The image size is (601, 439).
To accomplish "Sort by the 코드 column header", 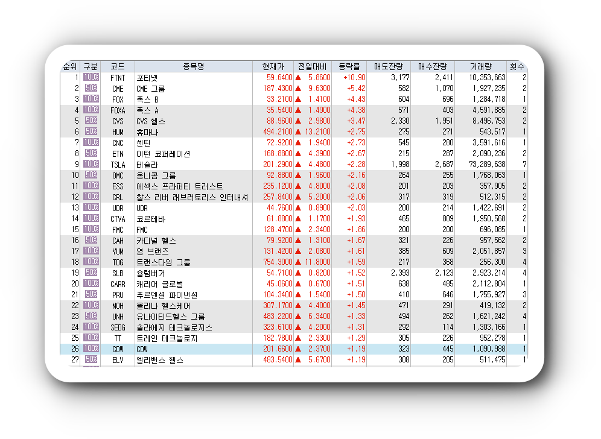I will [118, 67].
